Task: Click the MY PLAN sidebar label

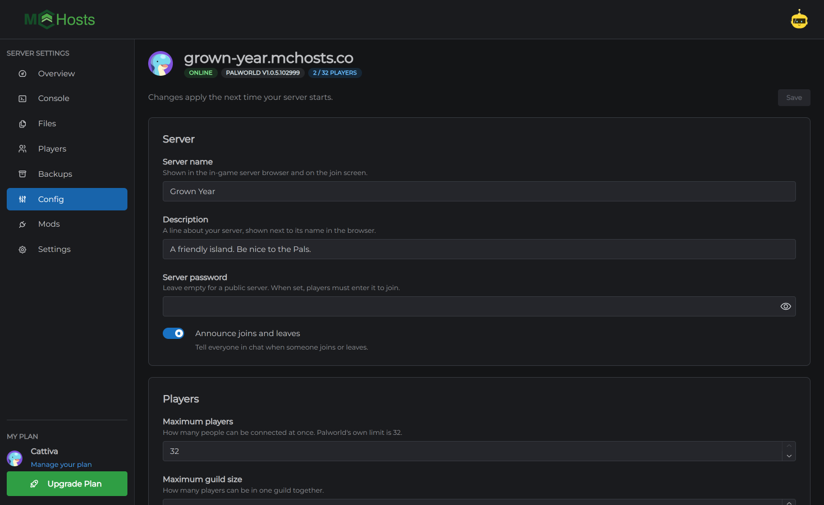Action: click(x=22, y=437)
